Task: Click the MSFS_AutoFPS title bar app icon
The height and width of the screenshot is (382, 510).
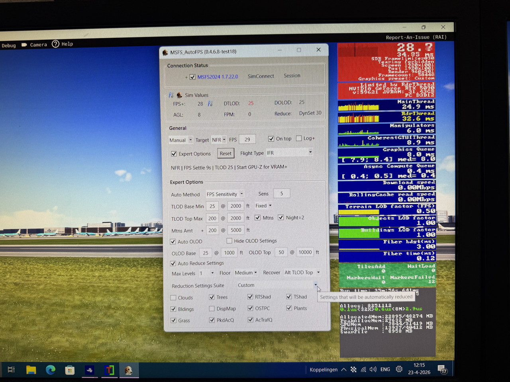Action: (165, 52)
